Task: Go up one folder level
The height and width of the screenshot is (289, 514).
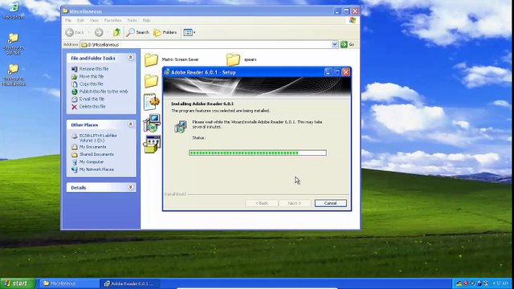Action: pyautogui.click(x=116, y=32)
